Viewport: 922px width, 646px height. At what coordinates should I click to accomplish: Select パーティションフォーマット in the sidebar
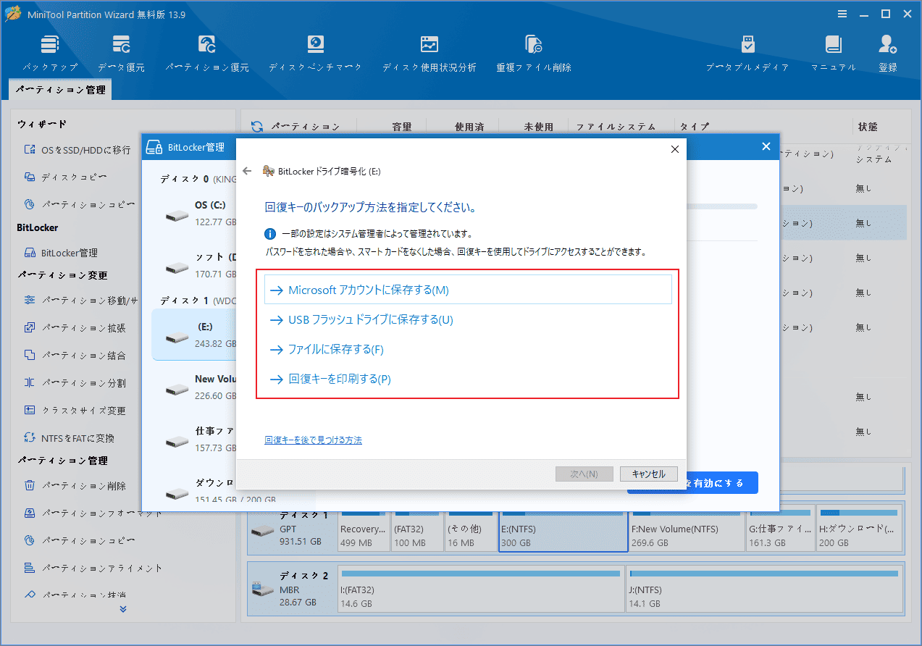point(93,513)
